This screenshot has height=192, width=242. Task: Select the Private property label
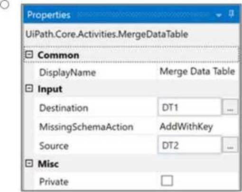click(54, 182)
